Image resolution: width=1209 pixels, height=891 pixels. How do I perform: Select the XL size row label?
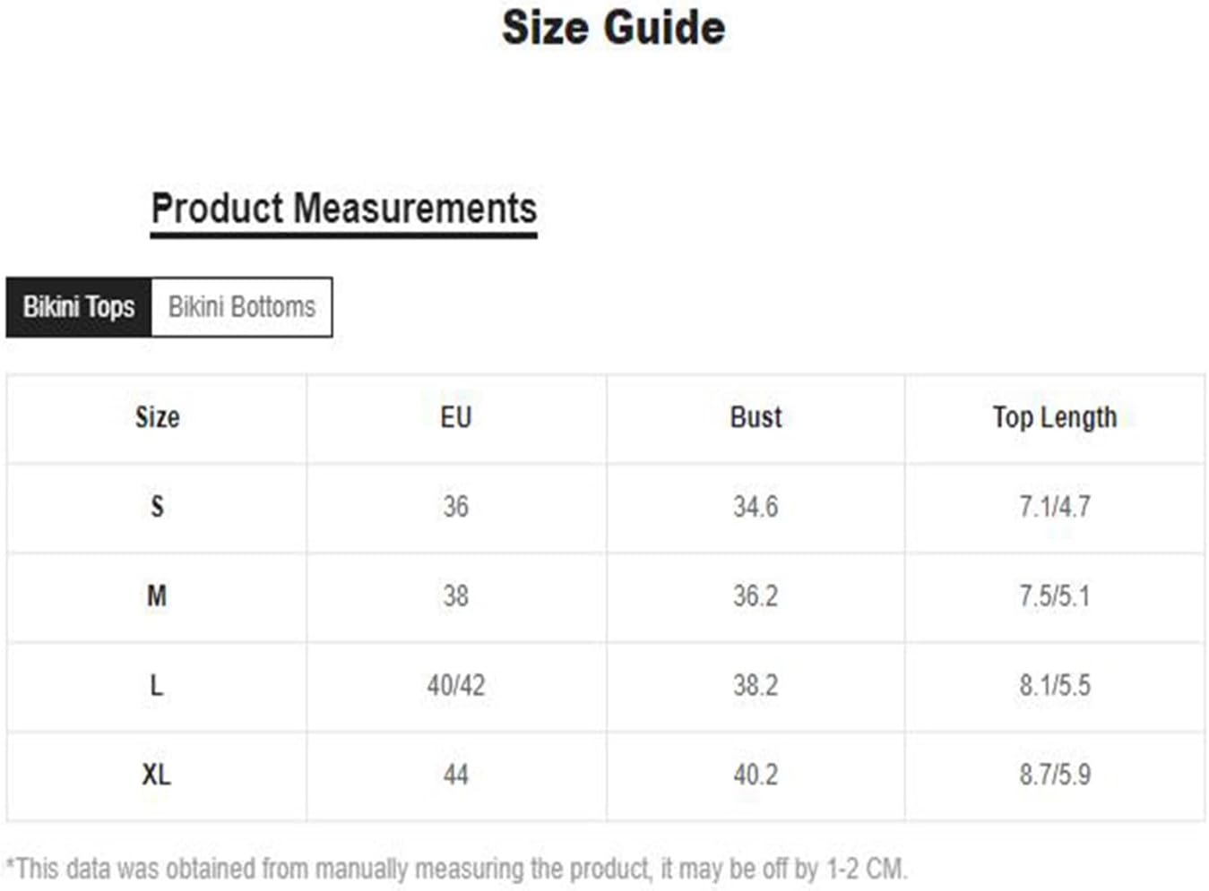[157, 775]
